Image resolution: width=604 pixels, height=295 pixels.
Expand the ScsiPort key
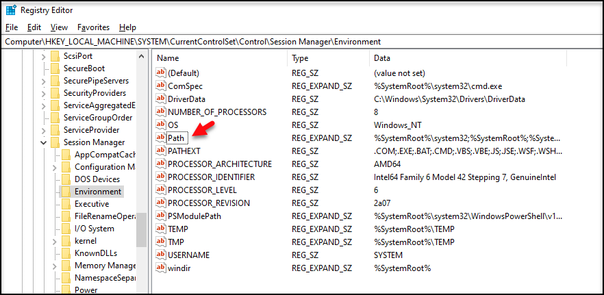pos(44,56)
